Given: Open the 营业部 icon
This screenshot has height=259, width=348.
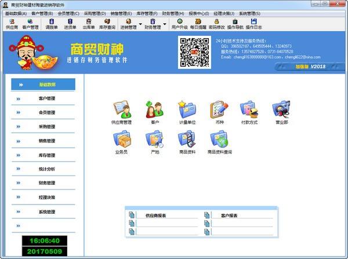Looking at the screenshot, I should point(281,109).
